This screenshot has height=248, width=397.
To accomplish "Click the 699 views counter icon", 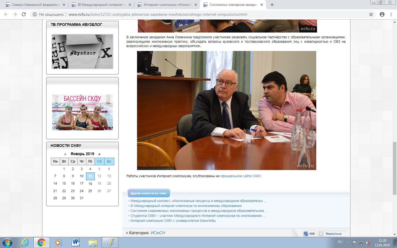I will (x=306, y=234).
